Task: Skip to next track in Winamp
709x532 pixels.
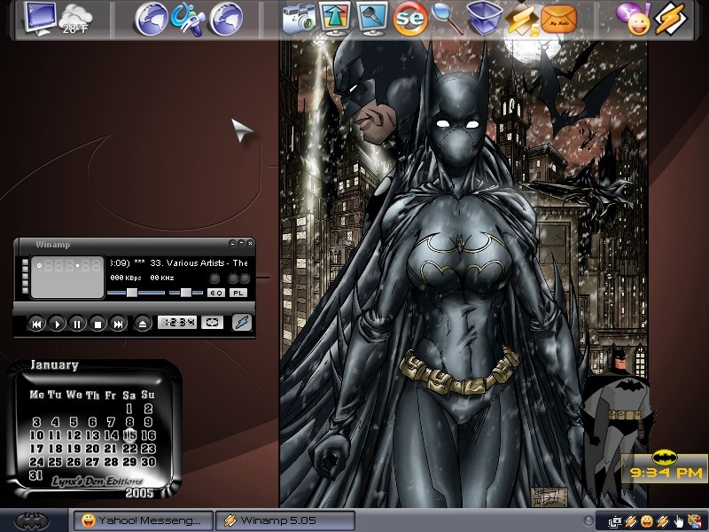Action: point(119,324)
